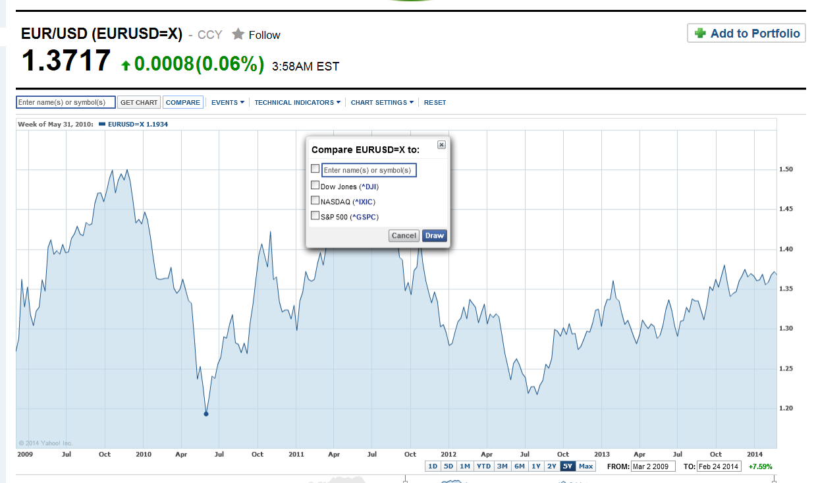Select the Max chart range
Screen dimensions: 816x483
click(x=585, y=466)
